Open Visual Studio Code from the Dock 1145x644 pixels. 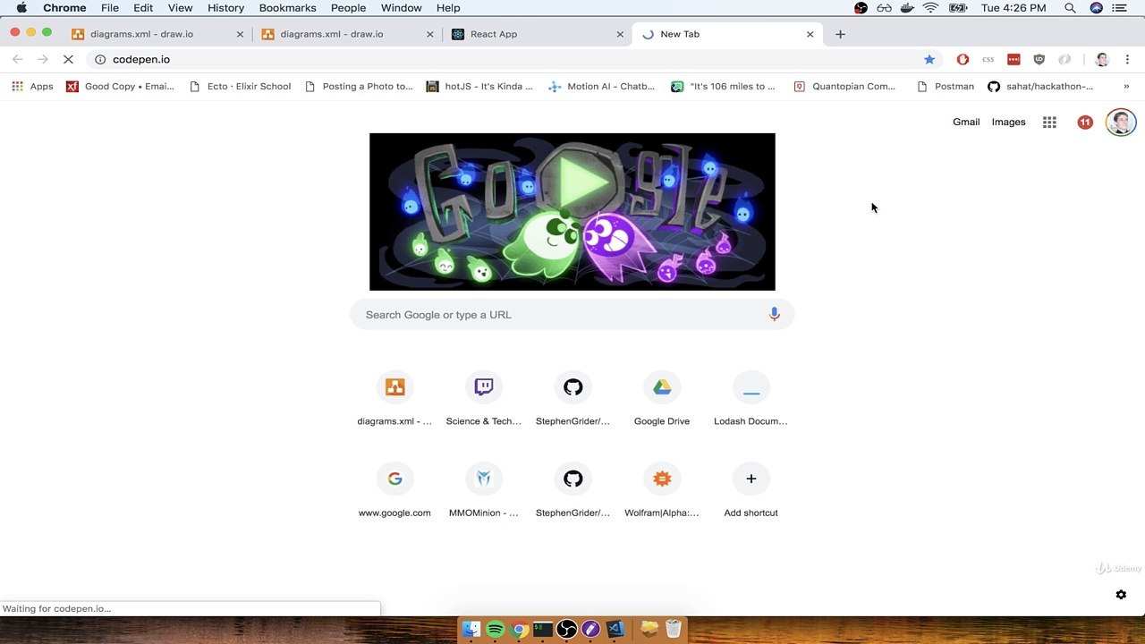tap(615, 630)
